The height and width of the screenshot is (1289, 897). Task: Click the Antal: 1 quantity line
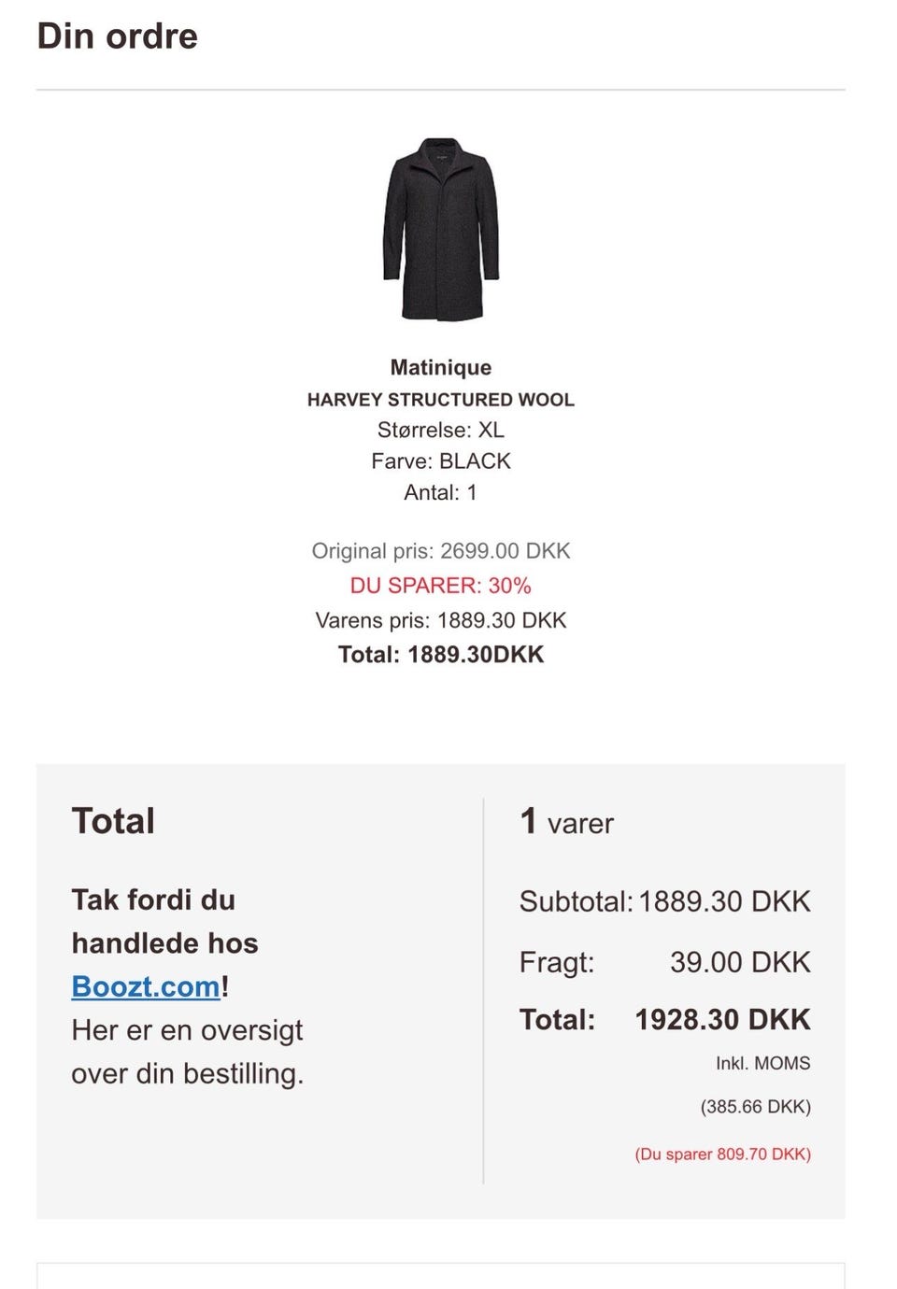coord(441,492)
